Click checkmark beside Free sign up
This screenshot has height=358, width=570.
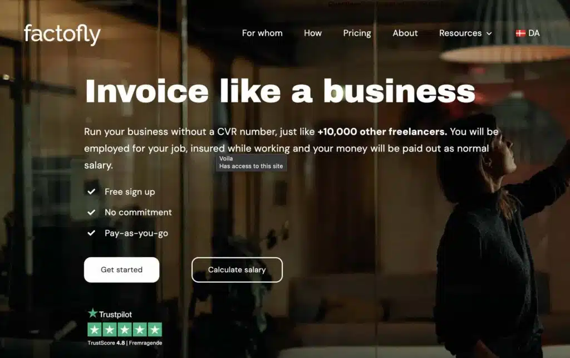pos(91,191)
